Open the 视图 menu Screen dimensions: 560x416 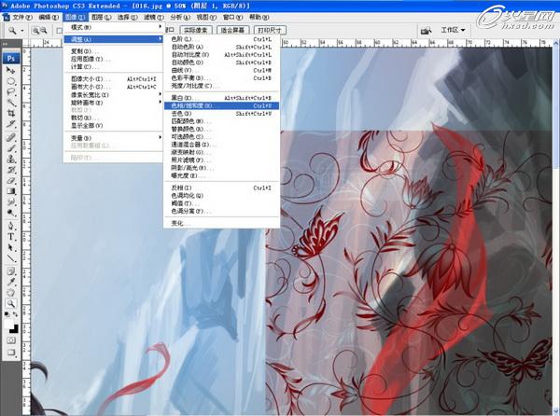click(x=206, y=17)
